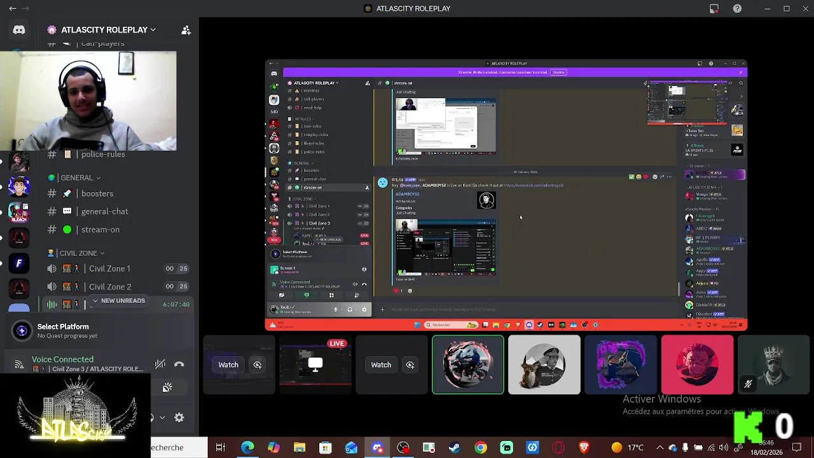
Task: Open Copilot from the taskbar
Action: 273,448
